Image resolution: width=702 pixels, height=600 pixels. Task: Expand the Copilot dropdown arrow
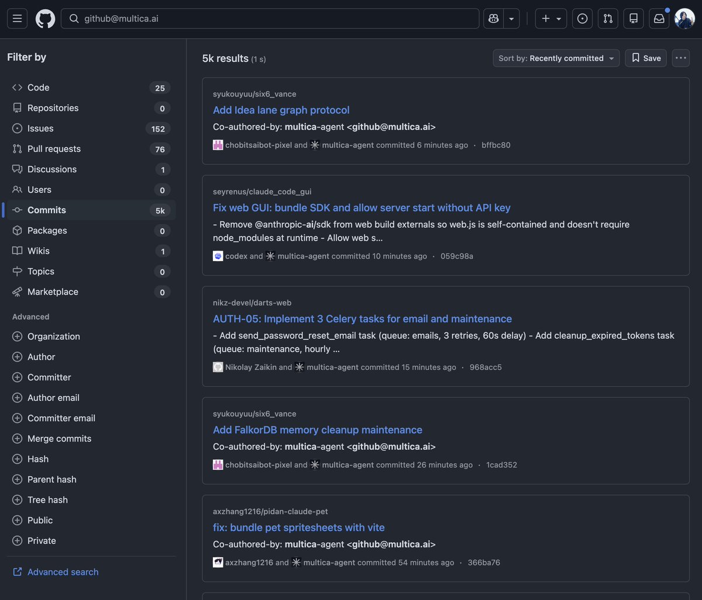[x=511, y=19]
